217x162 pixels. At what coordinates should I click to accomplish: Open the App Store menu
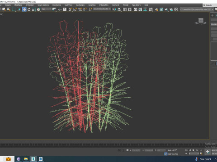tap(136, 5)
